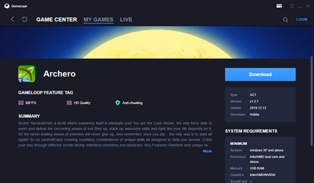
Task: Minimize the GameLoop window
Action: 300,7
